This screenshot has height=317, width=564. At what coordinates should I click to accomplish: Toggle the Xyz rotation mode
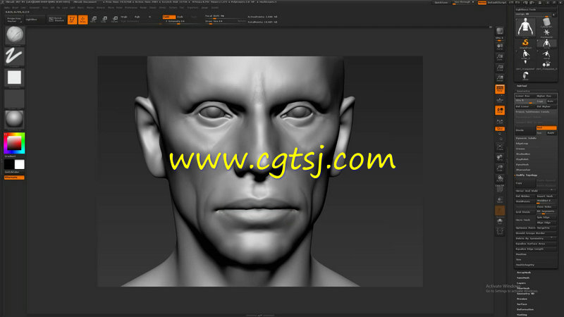pyautogui.click(x=500, y=129)
